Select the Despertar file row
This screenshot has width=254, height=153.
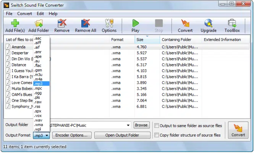[128, 53]
